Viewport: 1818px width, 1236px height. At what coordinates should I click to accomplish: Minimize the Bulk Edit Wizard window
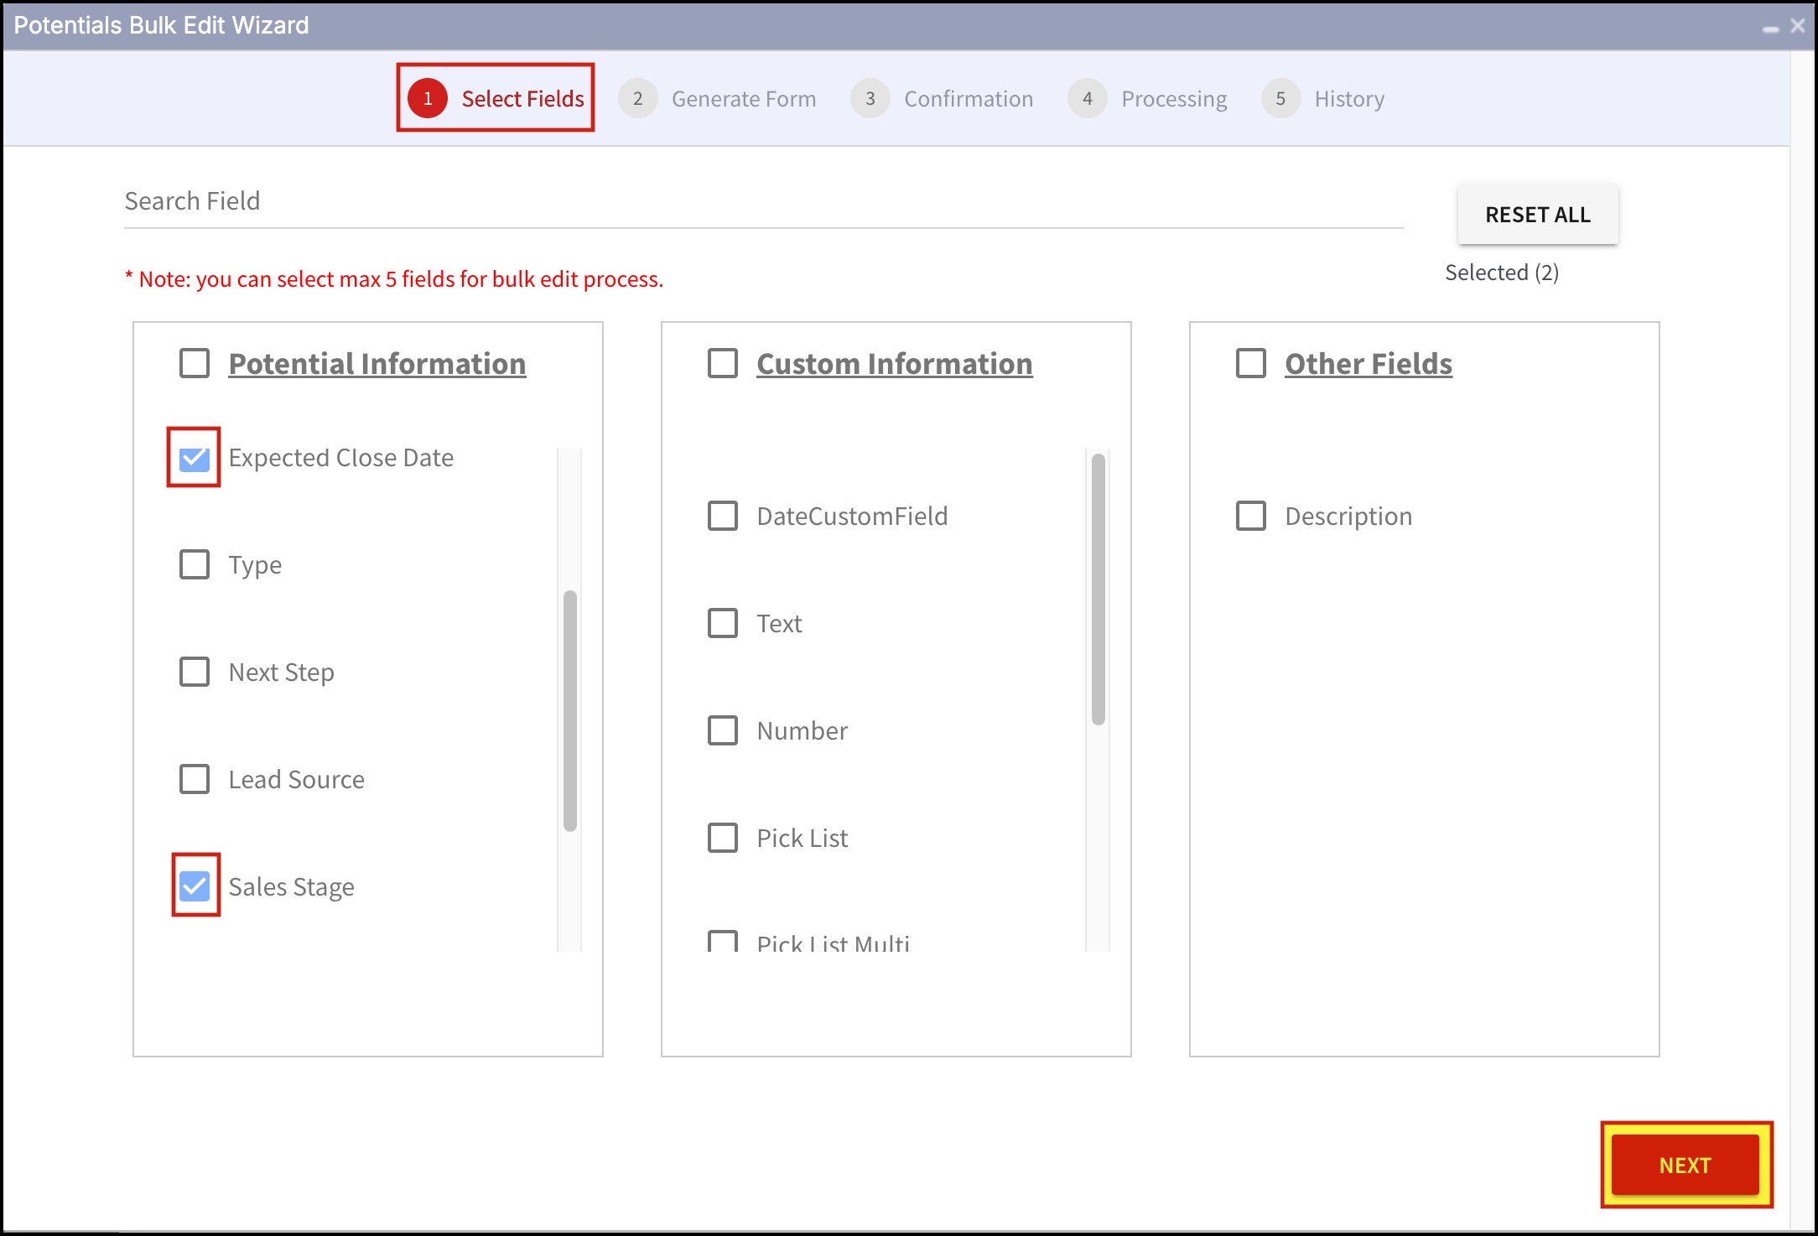[x=1770, y=29]
